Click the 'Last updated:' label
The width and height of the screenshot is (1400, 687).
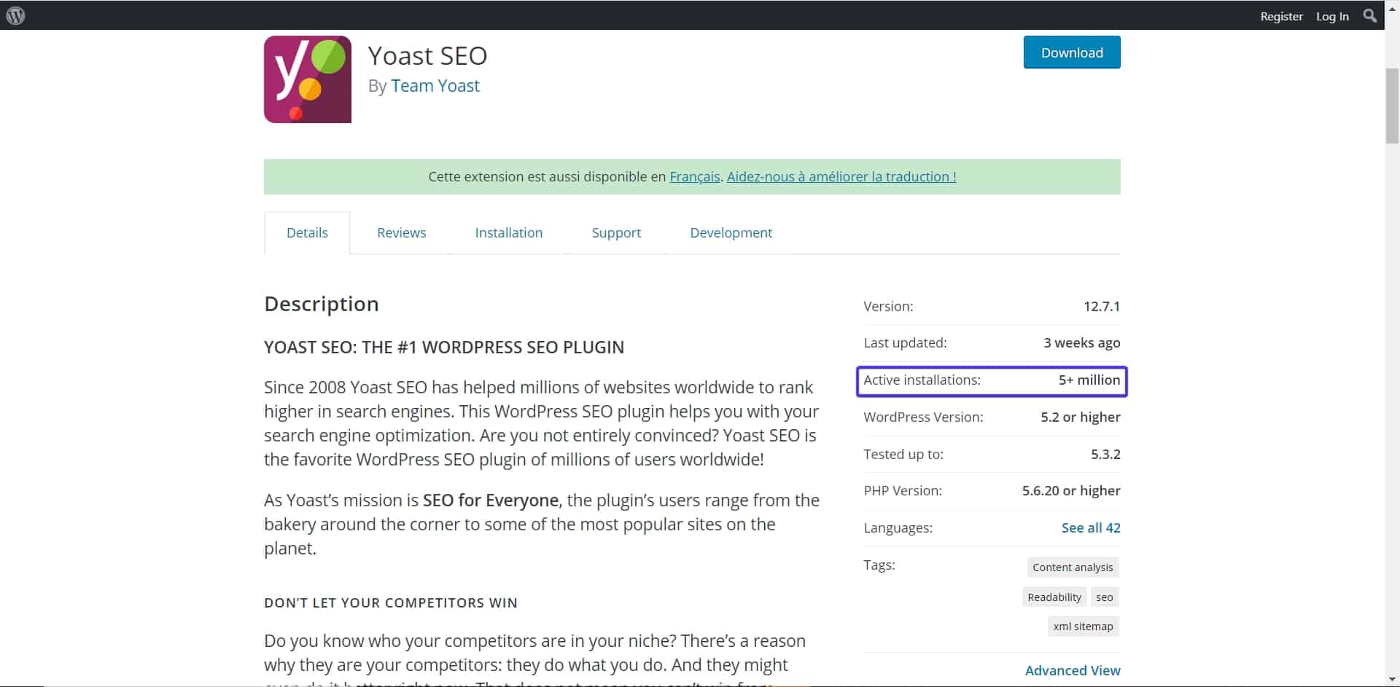905,342
